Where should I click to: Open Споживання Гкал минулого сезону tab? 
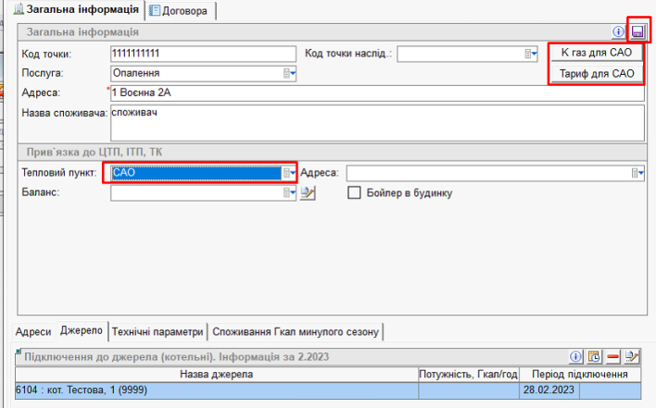pyautogui.click(x=296, y=331)
